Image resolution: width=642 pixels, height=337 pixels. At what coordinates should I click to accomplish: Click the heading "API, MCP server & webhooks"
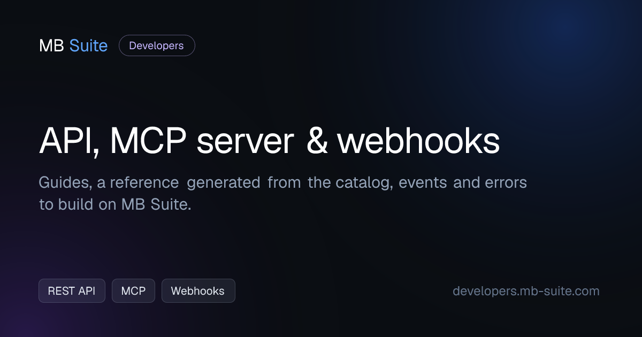click(x=270, y=142)
